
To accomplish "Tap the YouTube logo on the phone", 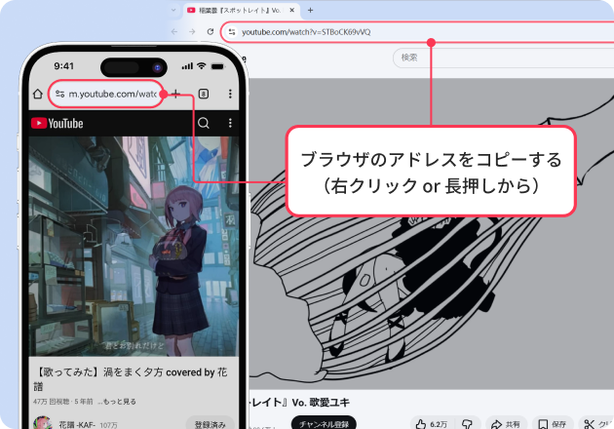I will (x=57, y=123).
